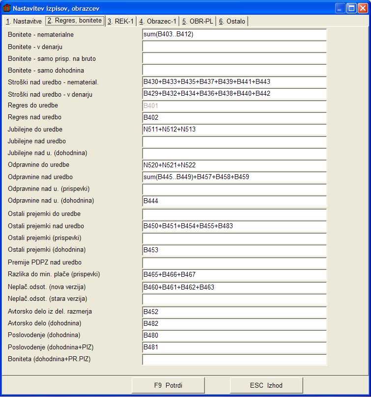Focus the Boniteta (dohodnina+PR.PIZ) field
This screenshot has height=397, width=371.
tap(234, 359)
